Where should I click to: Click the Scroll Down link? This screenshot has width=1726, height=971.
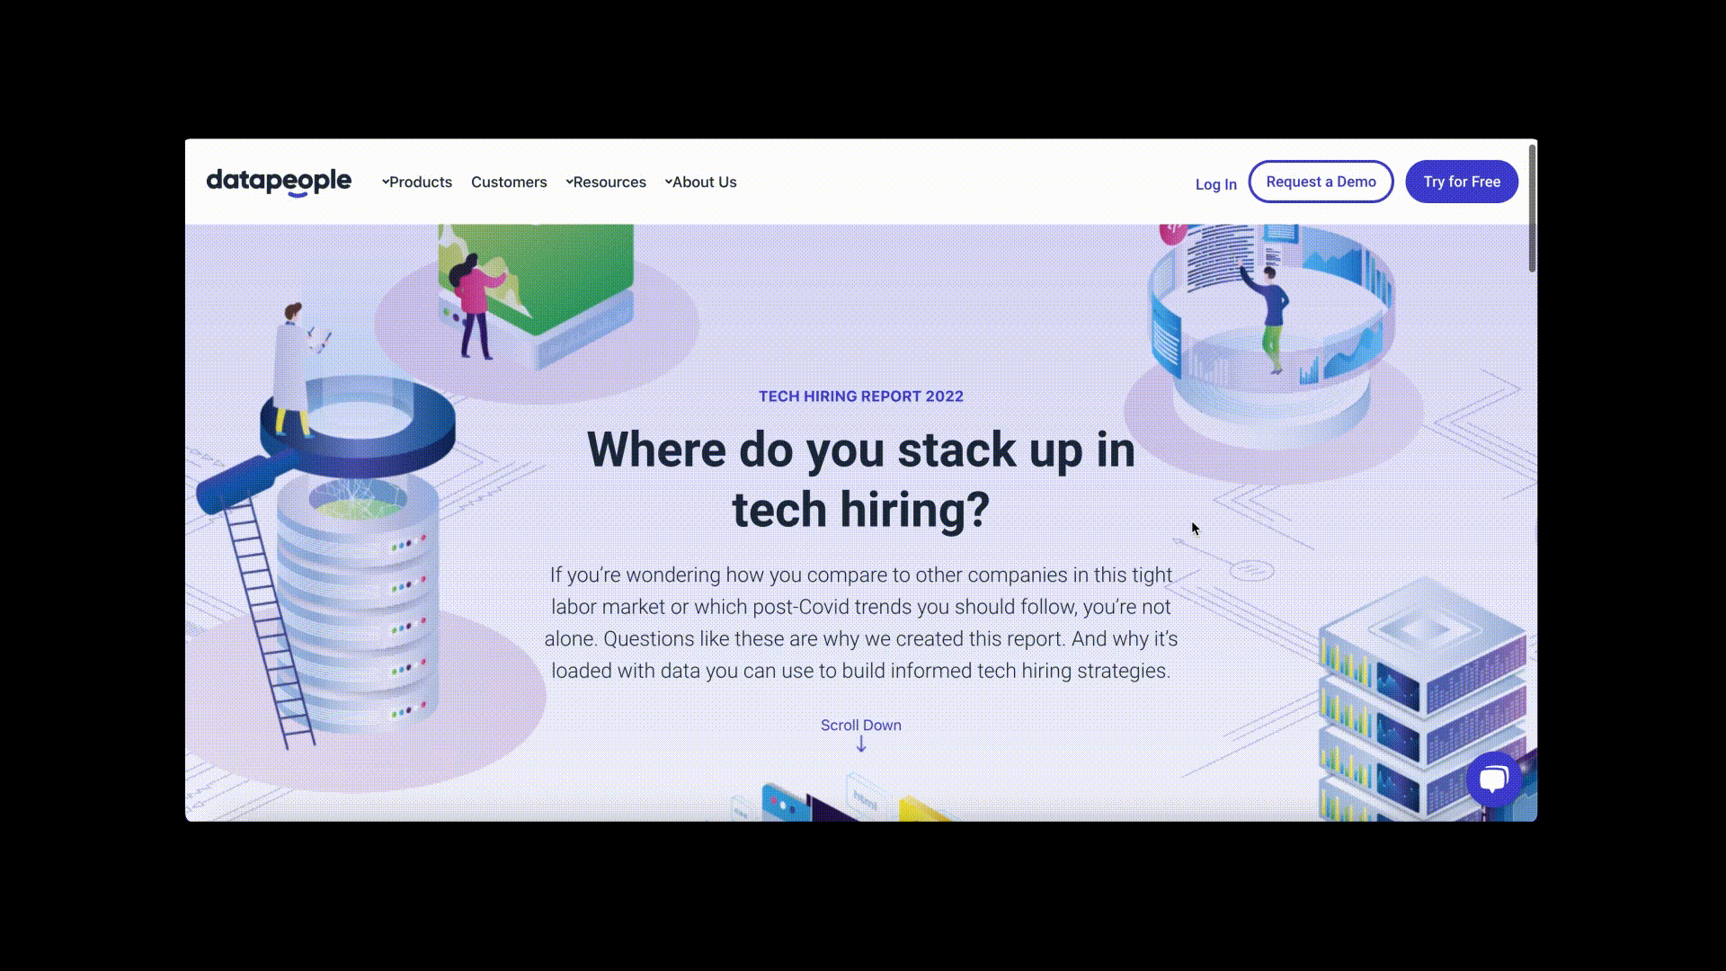tap(860, 725)
